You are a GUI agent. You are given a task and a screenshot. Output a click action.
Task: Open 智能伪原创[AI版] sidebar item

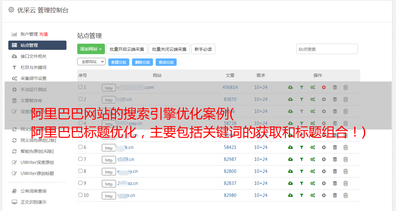click(37, 151)
